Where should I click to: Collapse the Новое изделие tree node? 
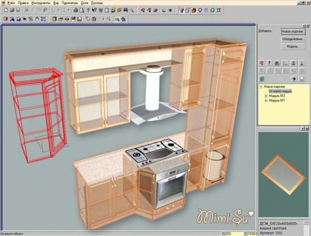pyautogui.click(x=261, y=86)
